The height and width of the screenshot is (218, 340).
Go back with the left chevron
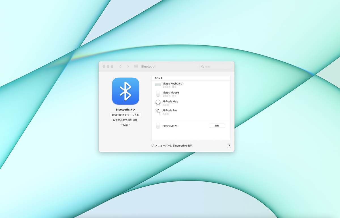(x=120, y=66)
